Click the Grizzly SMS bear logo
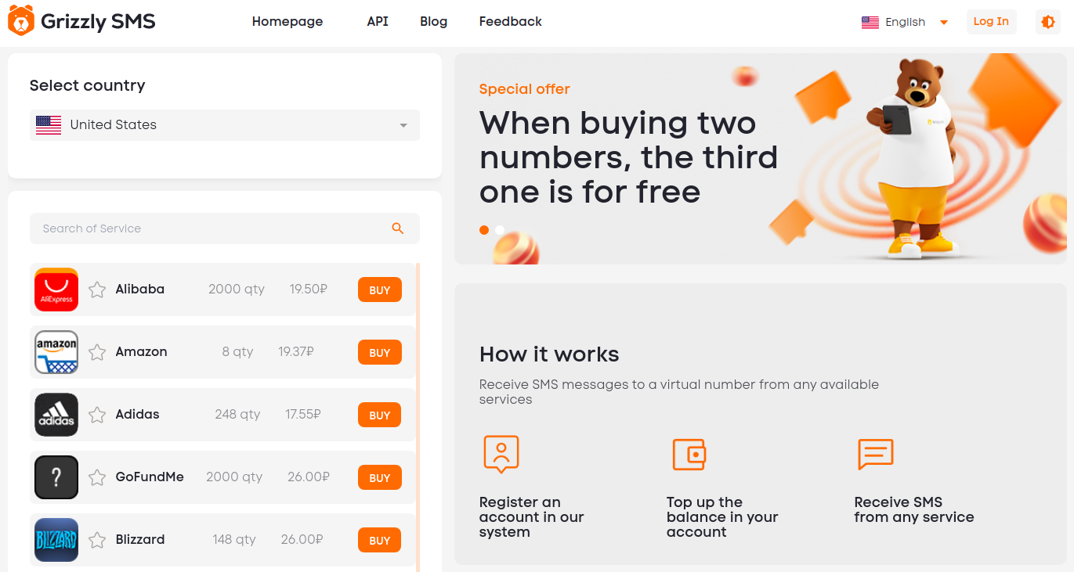 (x=21, y=20)
